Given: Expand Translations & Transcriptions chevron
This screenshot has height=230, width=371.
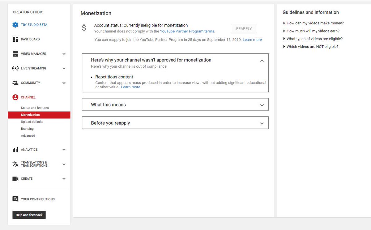Looking at the screenshot, I should coord(64,164).
